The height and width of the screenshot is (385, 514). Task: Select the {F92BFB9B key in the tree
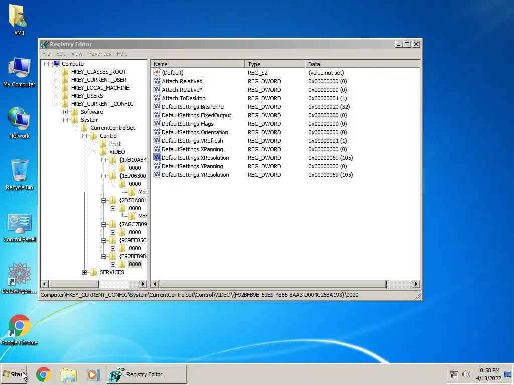point(133,256)
